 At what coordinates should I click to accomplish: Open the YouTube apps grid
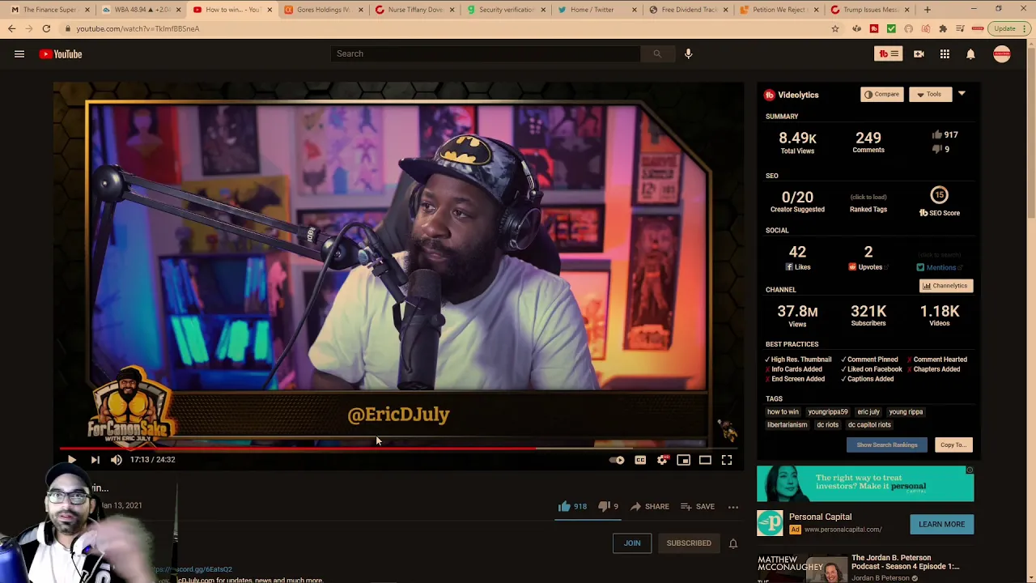point(945,54)
